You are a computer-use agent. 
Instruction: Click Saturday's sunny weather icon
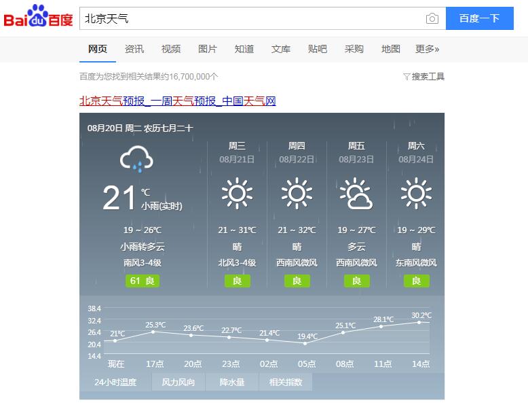click(416, 194)
